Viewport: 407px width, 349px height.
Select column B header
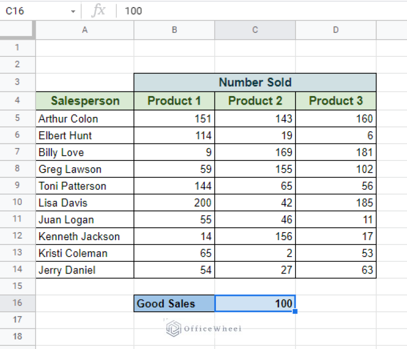[x=175, y=30]
